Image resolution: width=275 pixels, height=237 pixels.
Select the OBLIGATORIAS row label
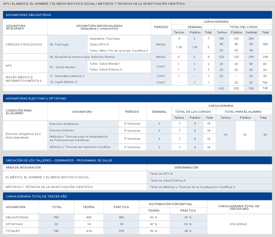(17, 218)
